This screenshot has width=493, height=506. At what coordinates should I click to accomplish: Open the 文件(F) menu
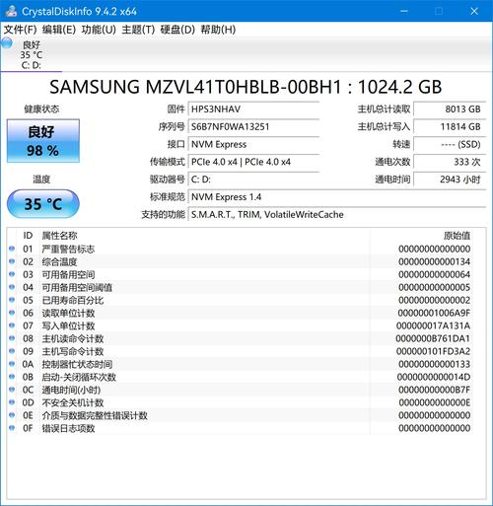pos(20,30)
